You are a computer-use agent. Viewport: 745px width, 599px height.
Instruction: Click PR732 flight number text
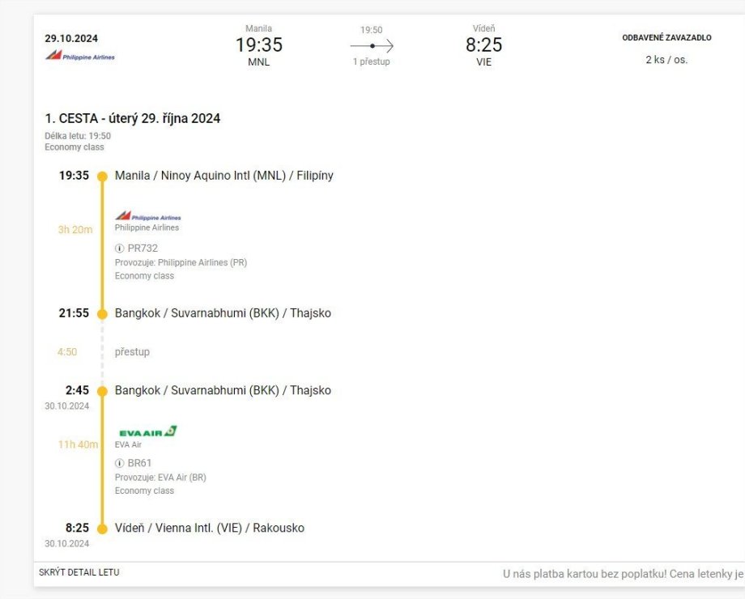coord(143,249)
